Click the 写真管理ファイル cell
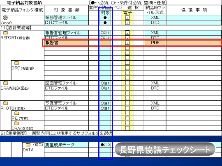Image resolution: width=222 pixels, height=166 pixels. point(67,103)
